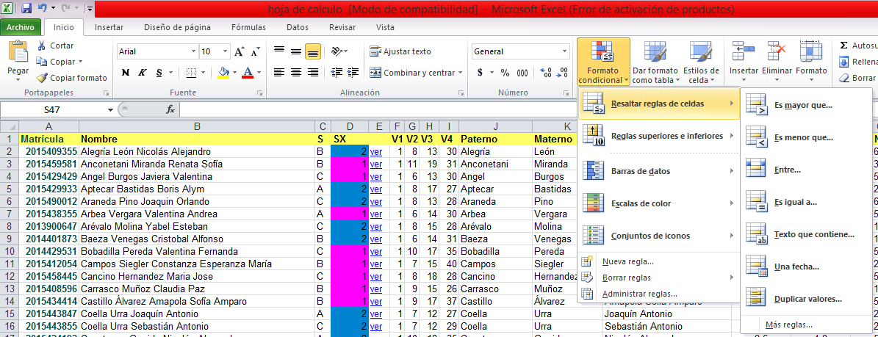The height and width of the screenshot is (337, 878).
Task: Apply cell borders button
Action: tap(192, 72)
